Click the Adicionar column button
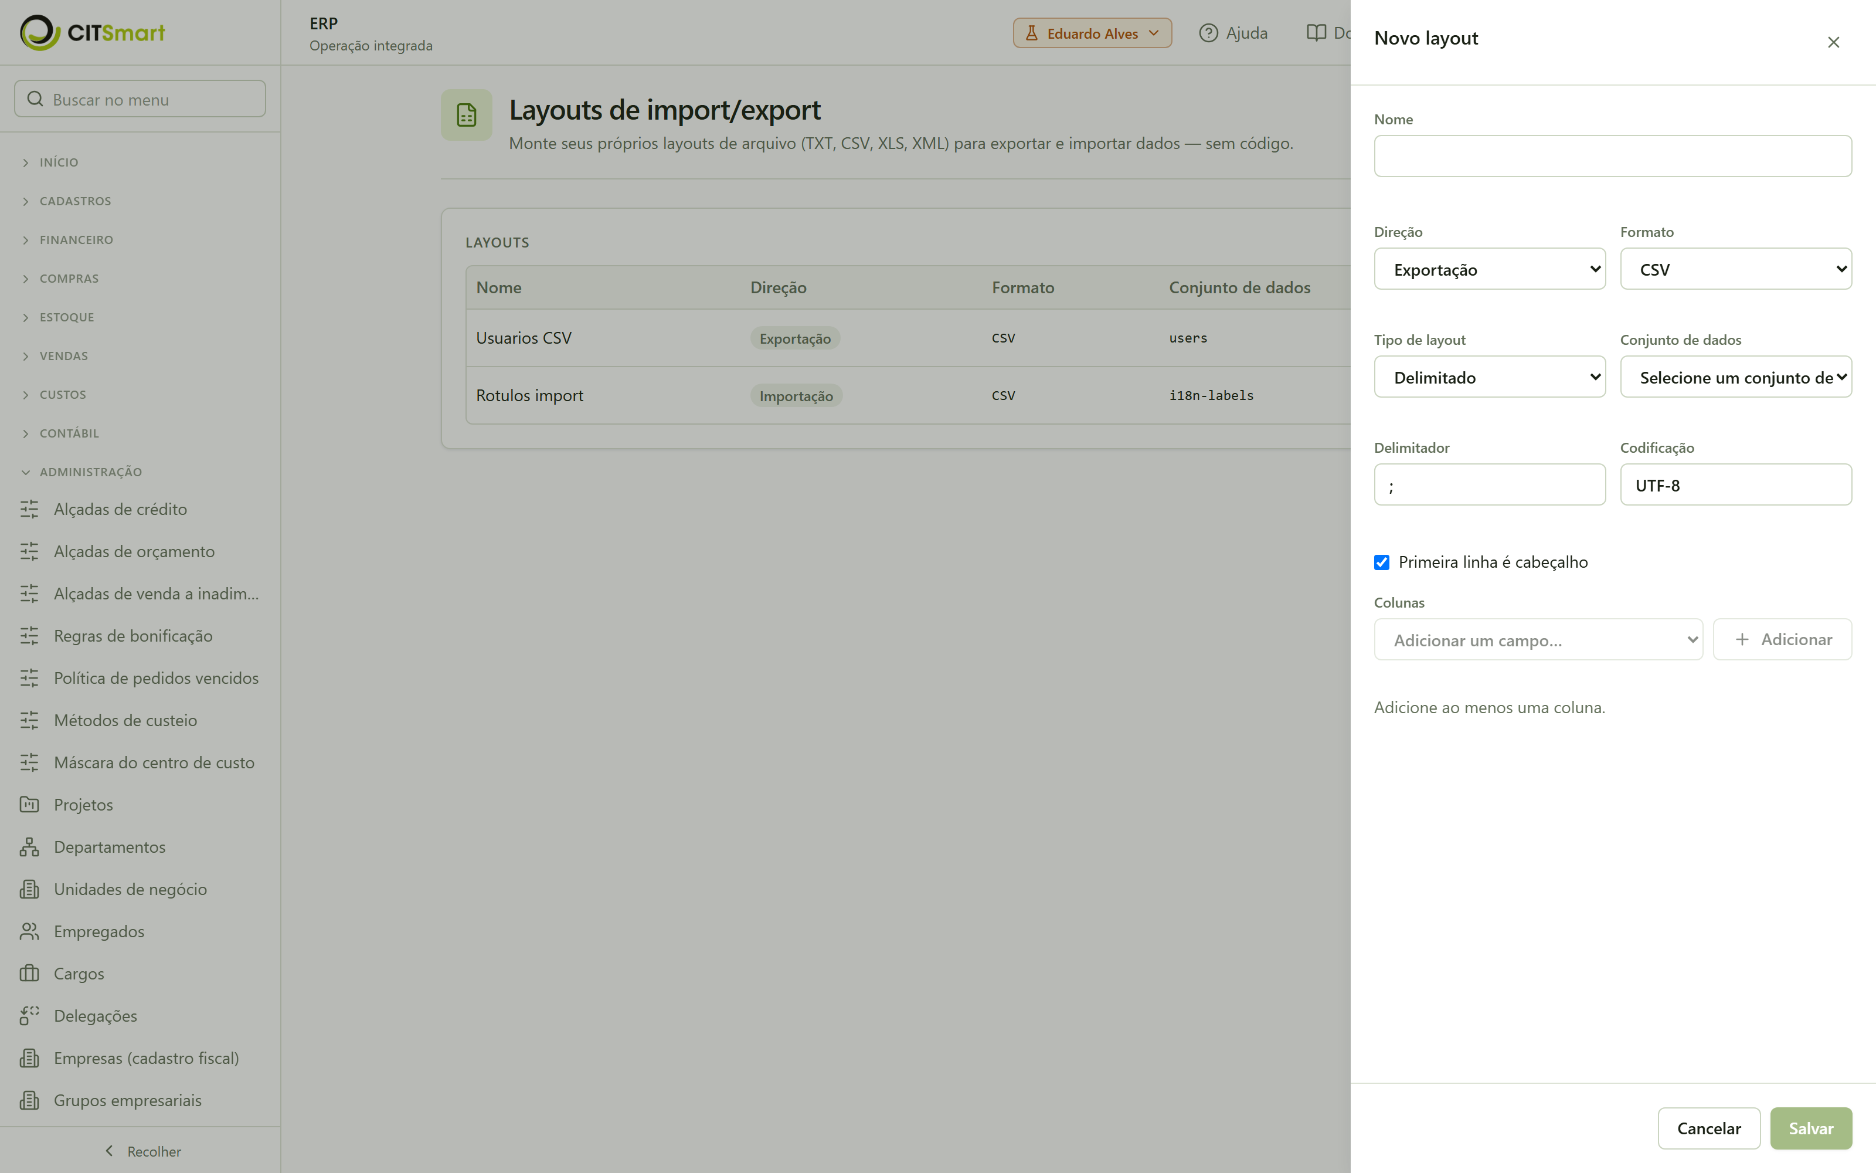The height and width of the screenshot is (1173, 1876). pyautogui.click(x=1782, y=639)
